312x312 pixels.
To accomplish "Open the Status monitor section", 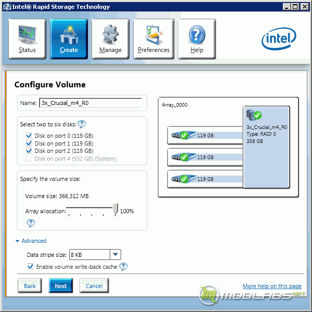I will click(27, 39).
